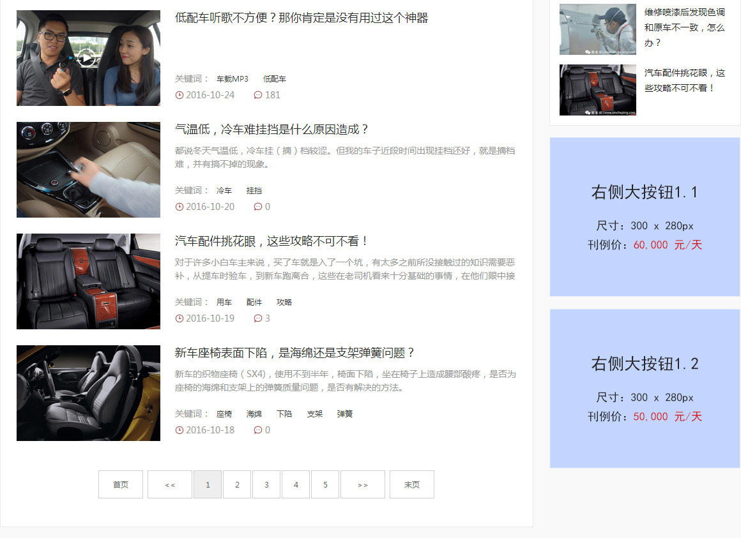The height and width of the screenshot is (538, 741).
Task: Select page 3 in pagination
Action: coord(266,484)
